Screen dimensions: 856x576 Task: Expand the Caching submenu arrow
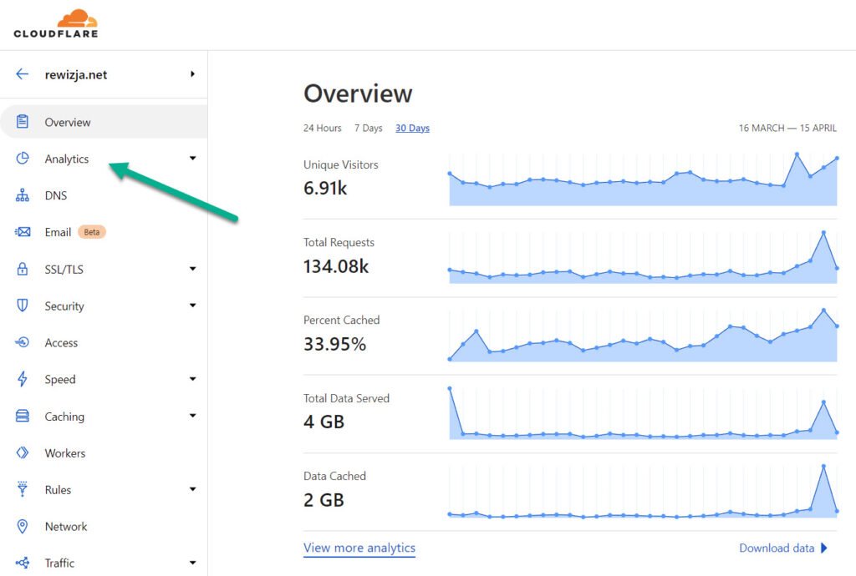tap(193, 416)
